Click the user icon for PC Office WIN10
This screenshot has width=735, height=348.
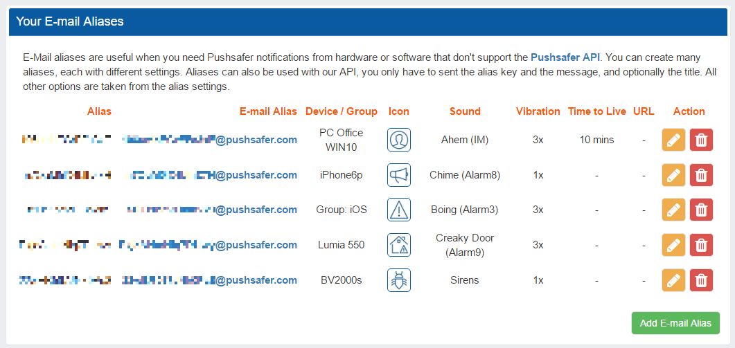click(x=399, y=140)
